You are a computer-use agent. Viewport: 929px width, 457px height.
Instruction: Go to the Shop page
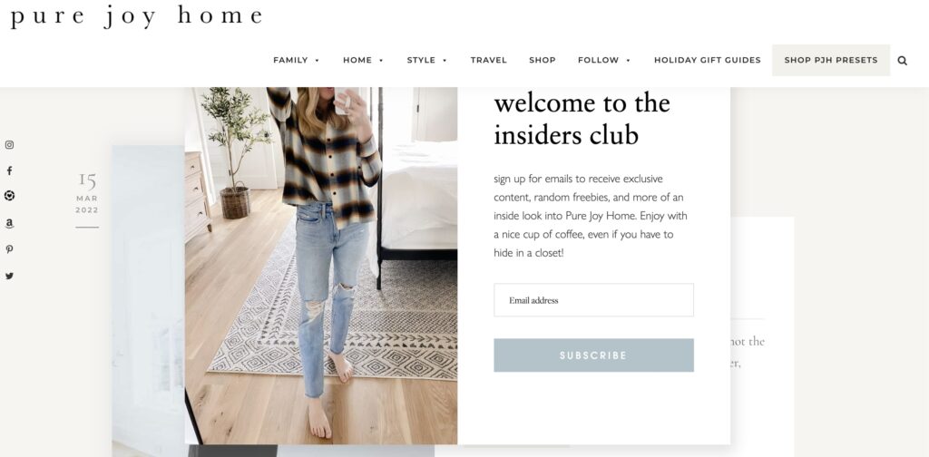point(543,60)
